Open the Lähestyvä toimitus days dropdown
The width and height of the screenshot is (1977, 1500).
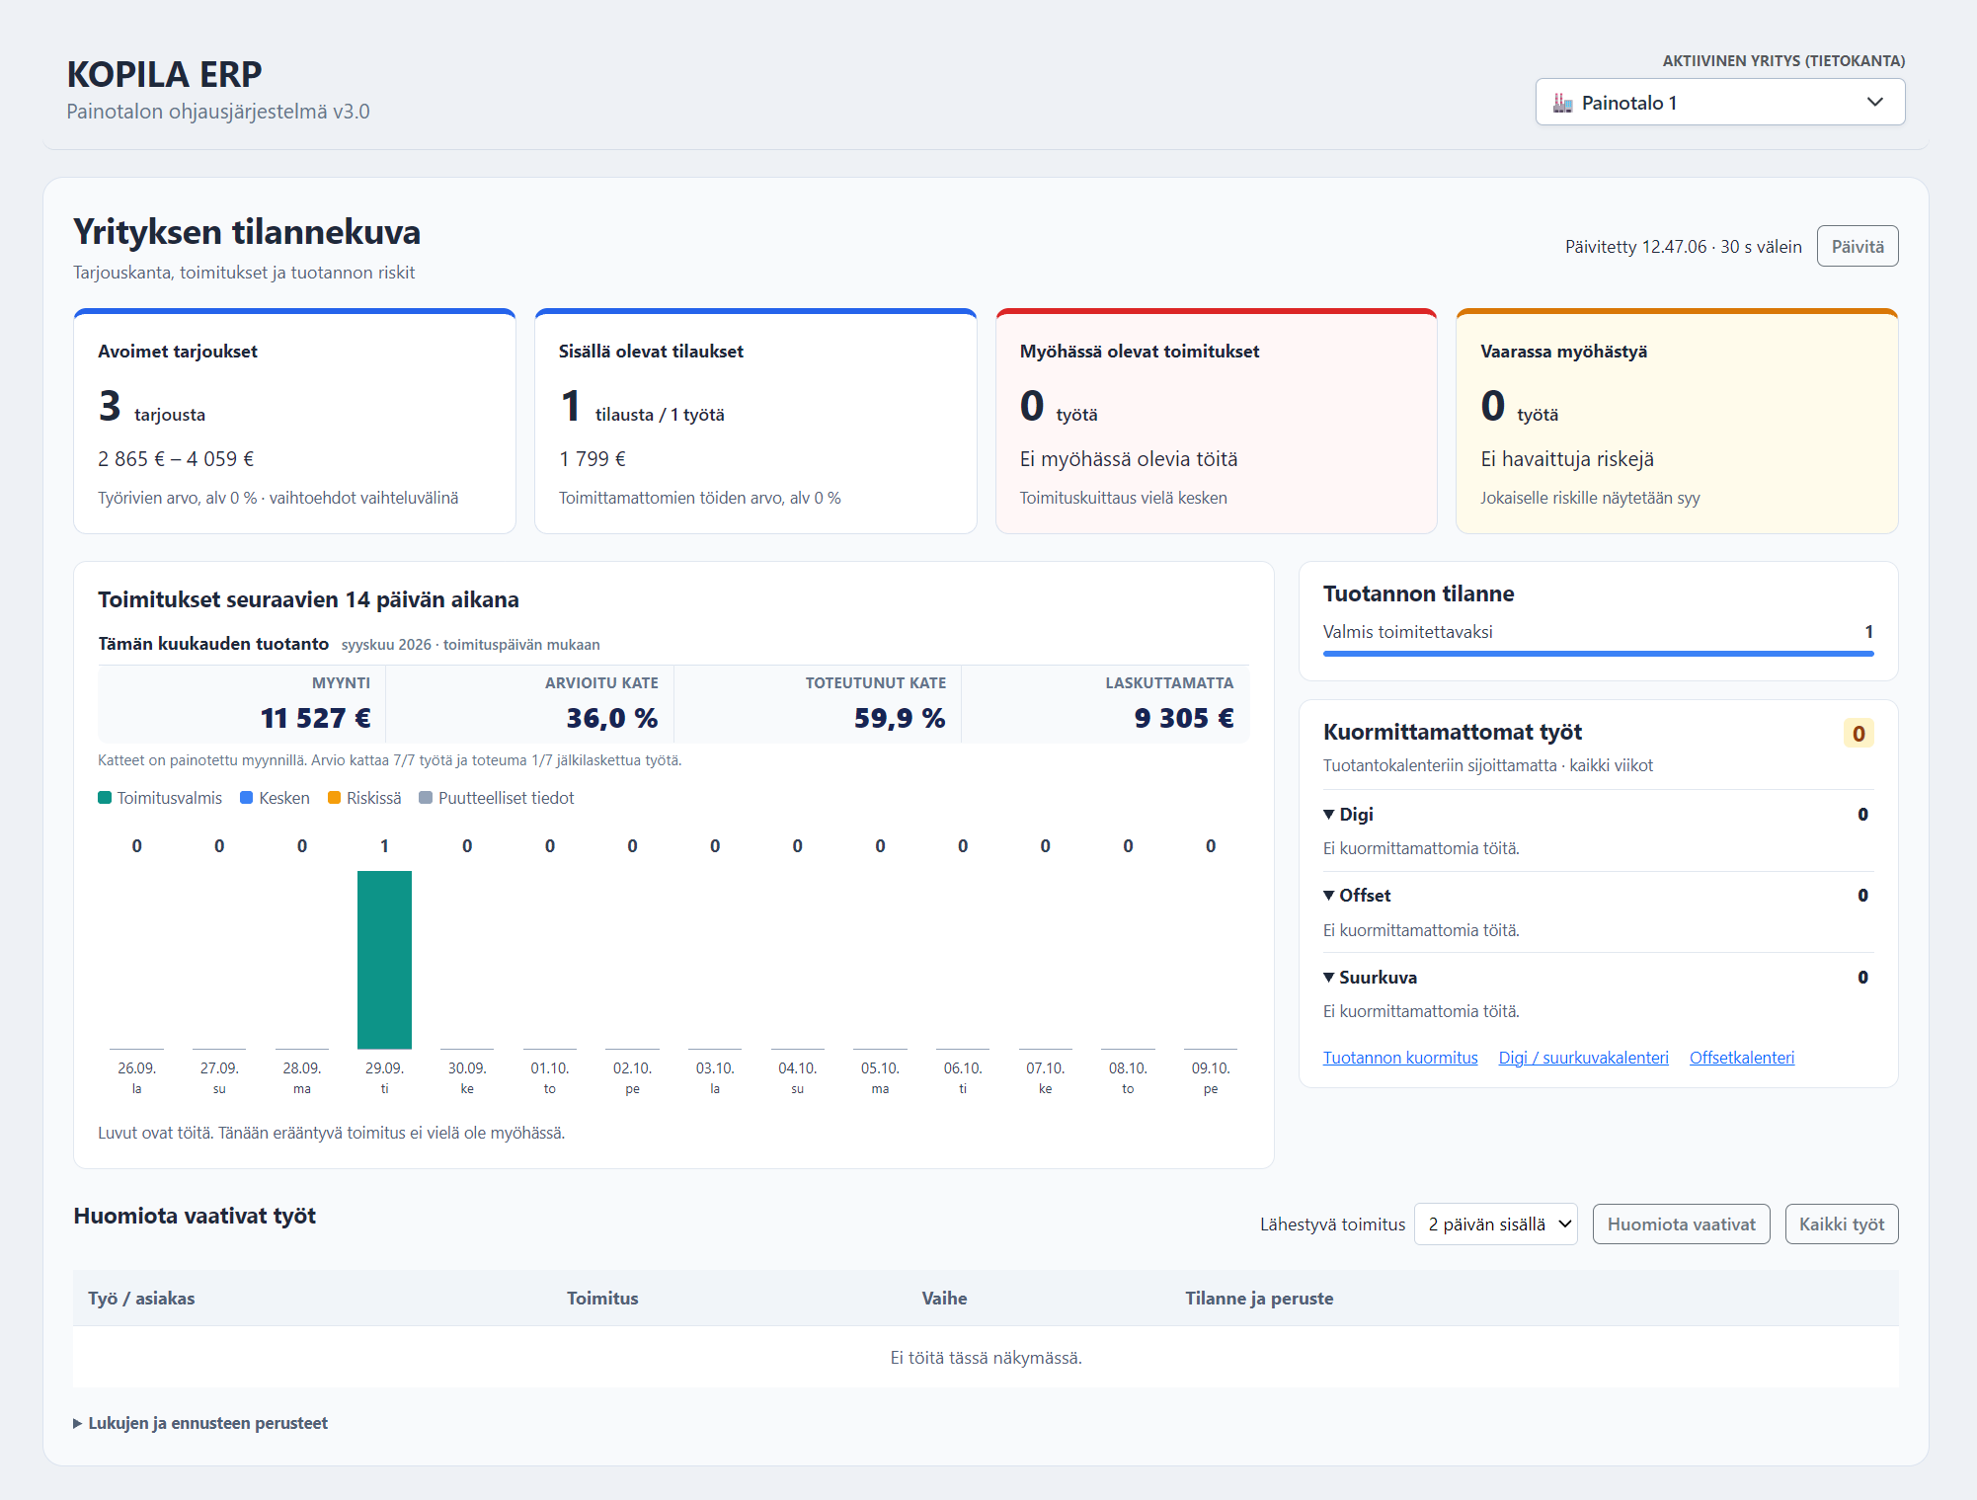(x=1495, y=1224)
